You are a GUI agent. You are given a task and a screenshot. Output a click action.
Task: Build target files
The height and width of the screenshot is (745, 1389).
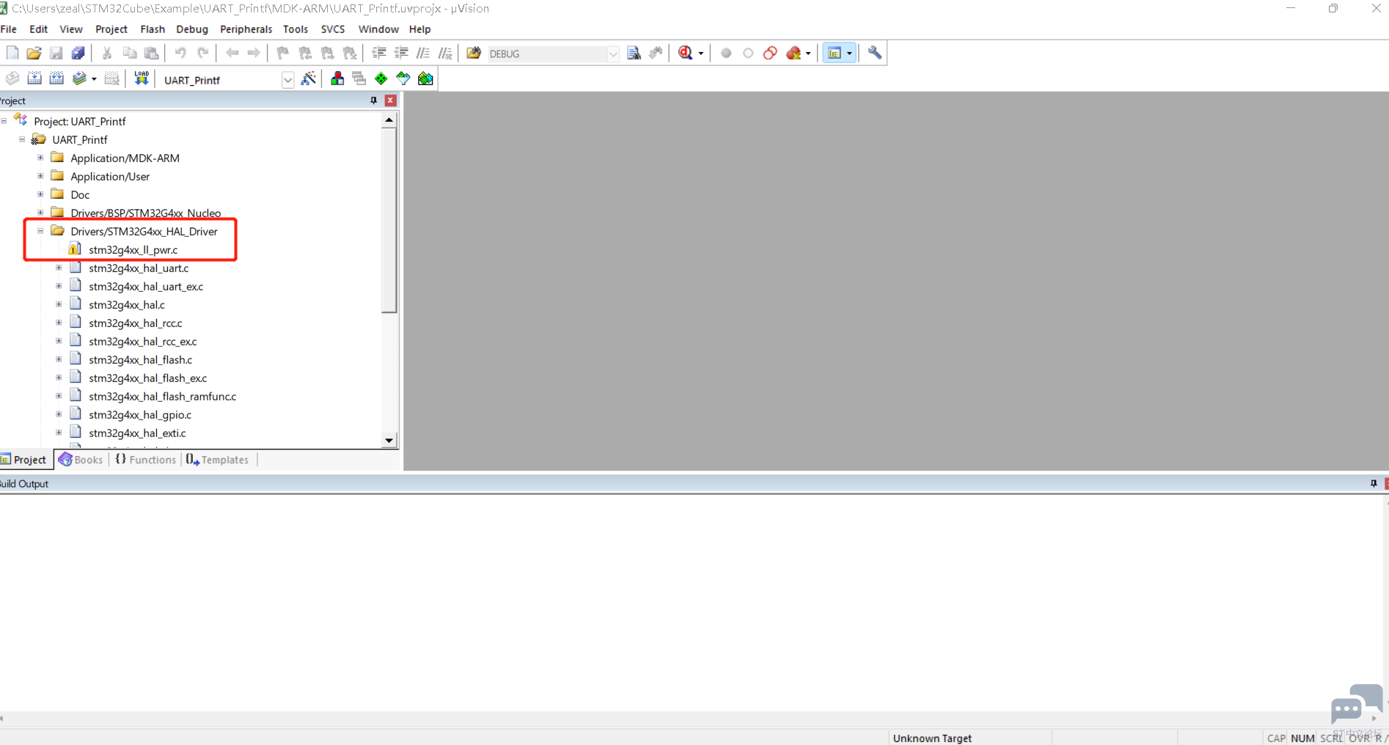[x=34, y=78]
